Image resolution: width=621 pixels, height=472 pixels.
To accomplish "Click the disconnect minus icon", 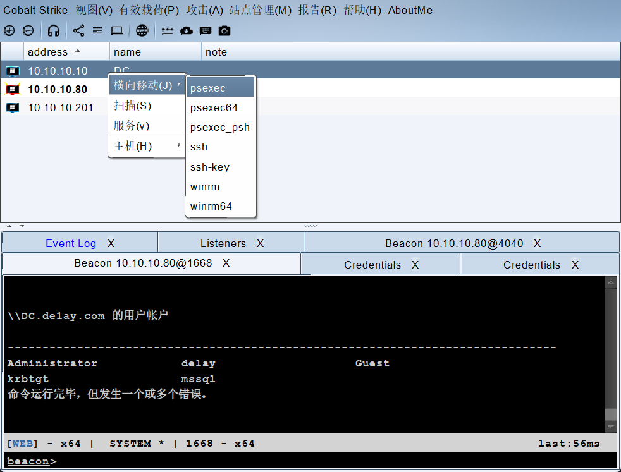I will 28,30.
